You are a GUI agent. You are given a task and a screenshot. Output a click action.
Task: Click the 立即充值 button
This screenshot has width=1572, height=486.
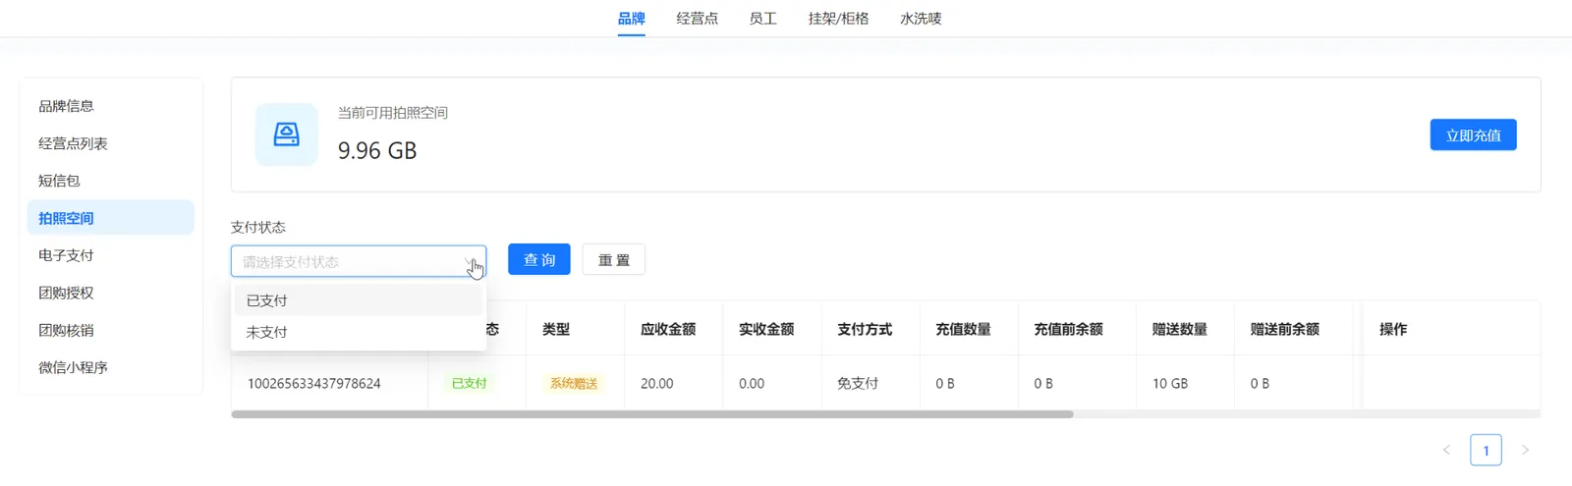[x=1473, y=135]
